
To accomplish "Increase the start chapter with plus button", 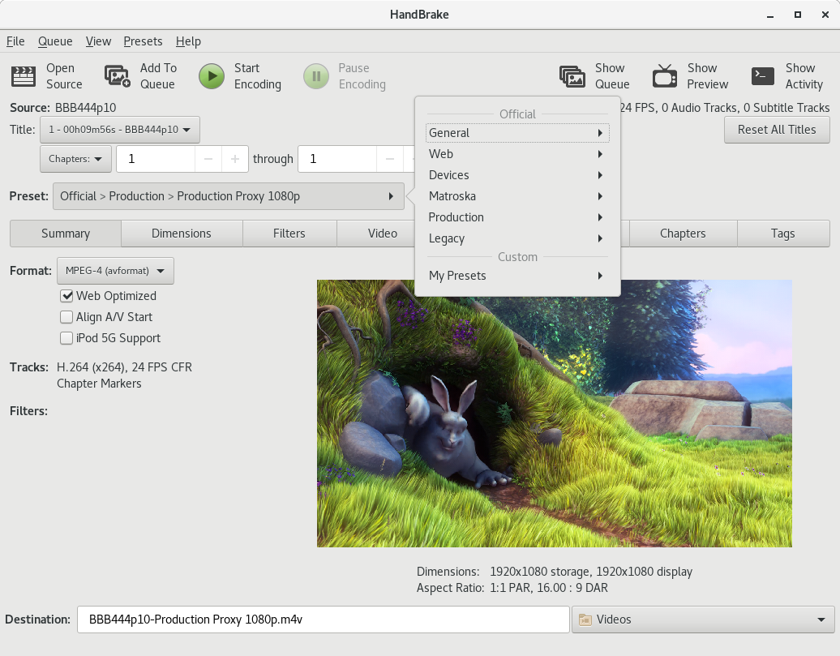I will 234,159.
